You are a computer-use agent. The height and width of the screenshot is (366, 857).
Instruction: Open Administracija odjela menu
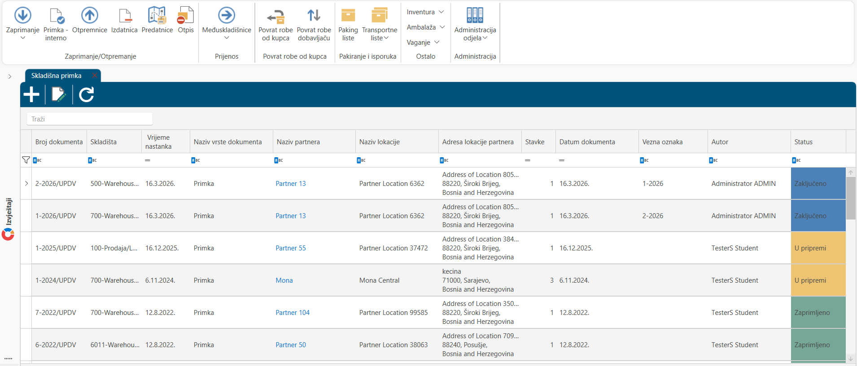tap(475, 25)
